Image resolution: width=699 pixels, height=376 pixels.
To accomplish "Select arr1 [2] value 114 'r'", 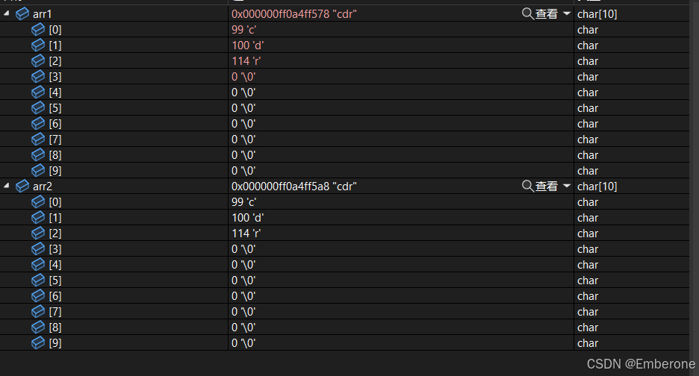I will [246, 61].
